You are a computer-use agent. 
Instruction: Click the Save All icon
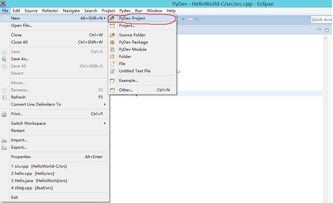pyautogui.click(x=4, y=66)
